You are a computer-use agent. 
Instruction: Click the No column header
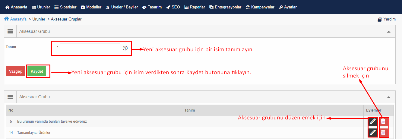[x=11, y=110]
